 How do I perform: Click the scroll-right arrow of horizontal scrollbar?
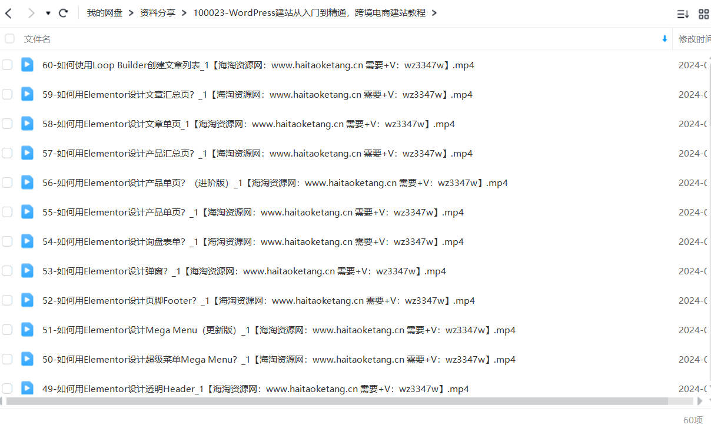[700, 401]
